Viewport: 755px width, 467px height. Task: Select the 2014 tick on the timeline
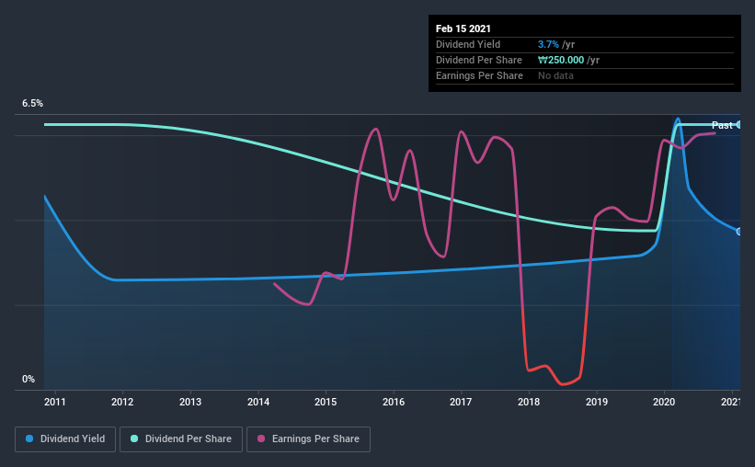click(258, 402)
